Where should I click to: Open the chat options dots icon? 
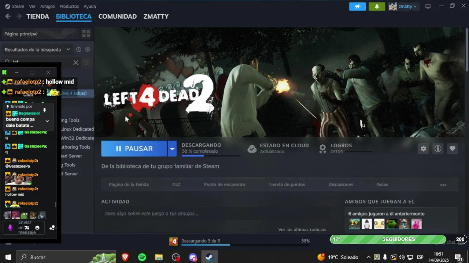click(52, 228)
